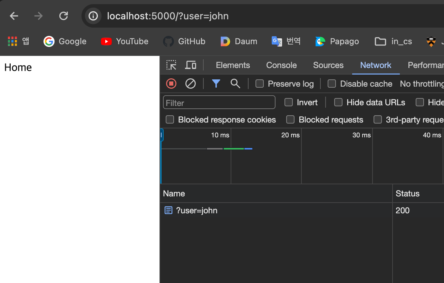
Task: View site information icon in address bar
Action: (93, 16)
